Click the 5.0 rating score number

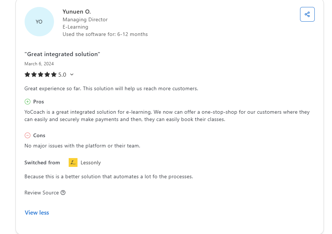(62, 75)
